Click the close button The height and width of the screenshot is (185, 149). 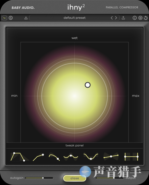click(x=75, y=178)
